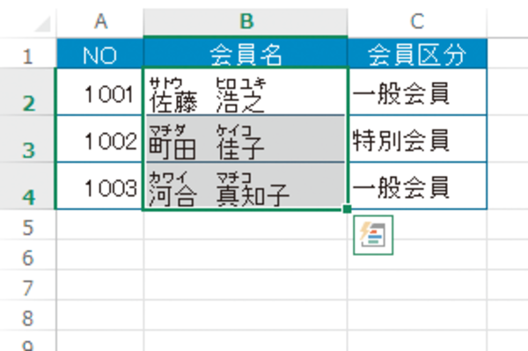528x351 pixels.
Task: Click 一般会員 in row 2
Action: [417, 91]
